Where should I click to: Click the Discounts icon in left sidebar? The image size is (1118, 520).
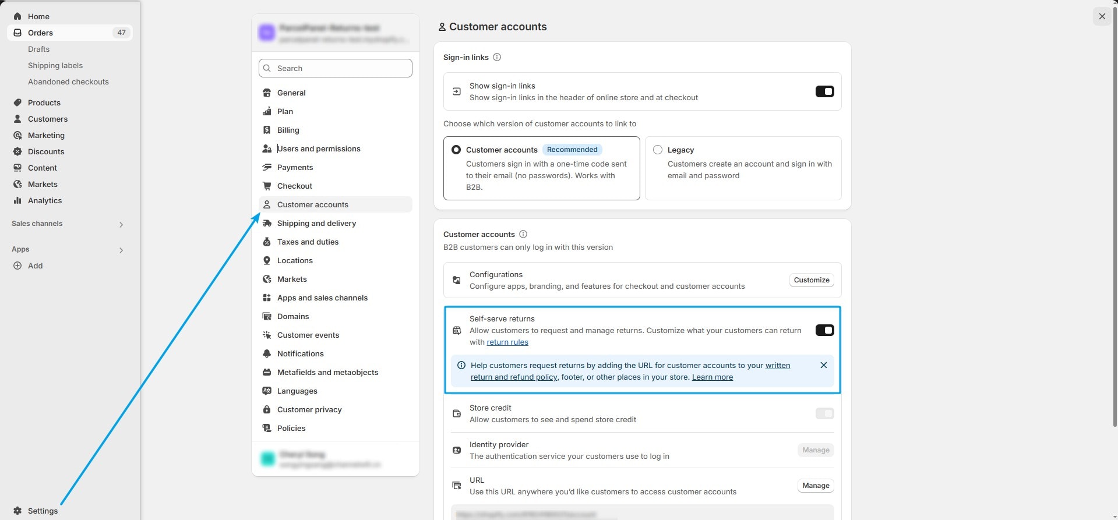[x=17, y=151]
